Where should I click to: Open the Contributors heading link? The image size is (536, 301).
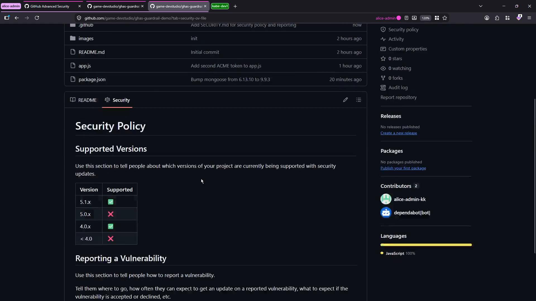click(396, 186)
